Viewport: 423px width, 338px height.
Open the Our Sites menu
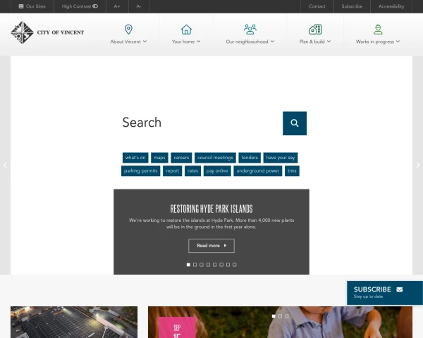[32, 6]
